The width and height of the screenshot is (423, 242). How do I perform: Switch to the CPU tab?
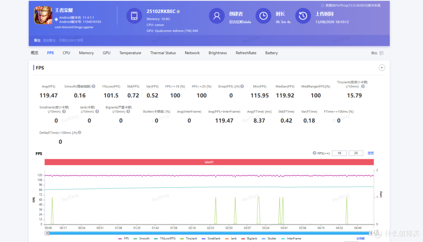tap(66, 53)
